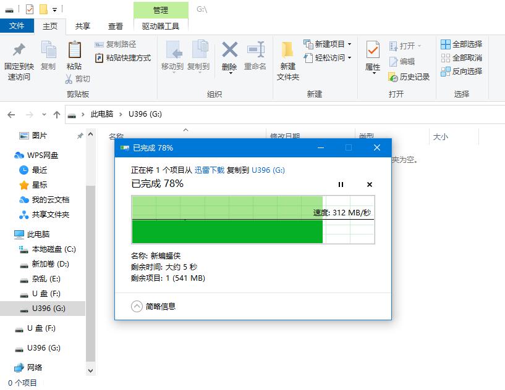Open the 打开 dropdown in ribbon
Viewport: 505px width, 390px height.
(405, 46)
